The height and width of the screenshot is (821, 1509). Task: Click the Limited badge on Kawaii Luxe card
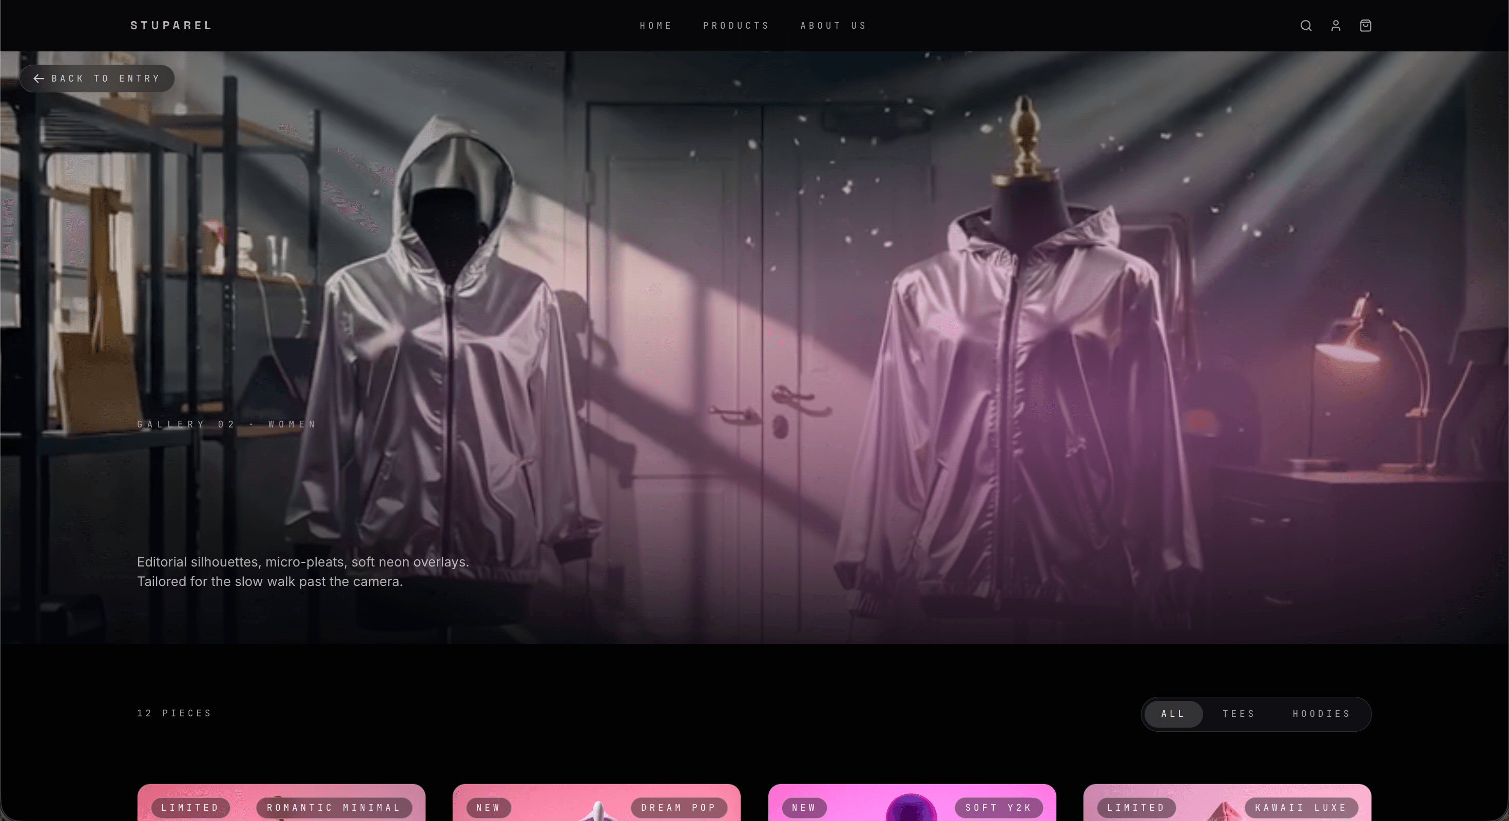pos(1136,808)
